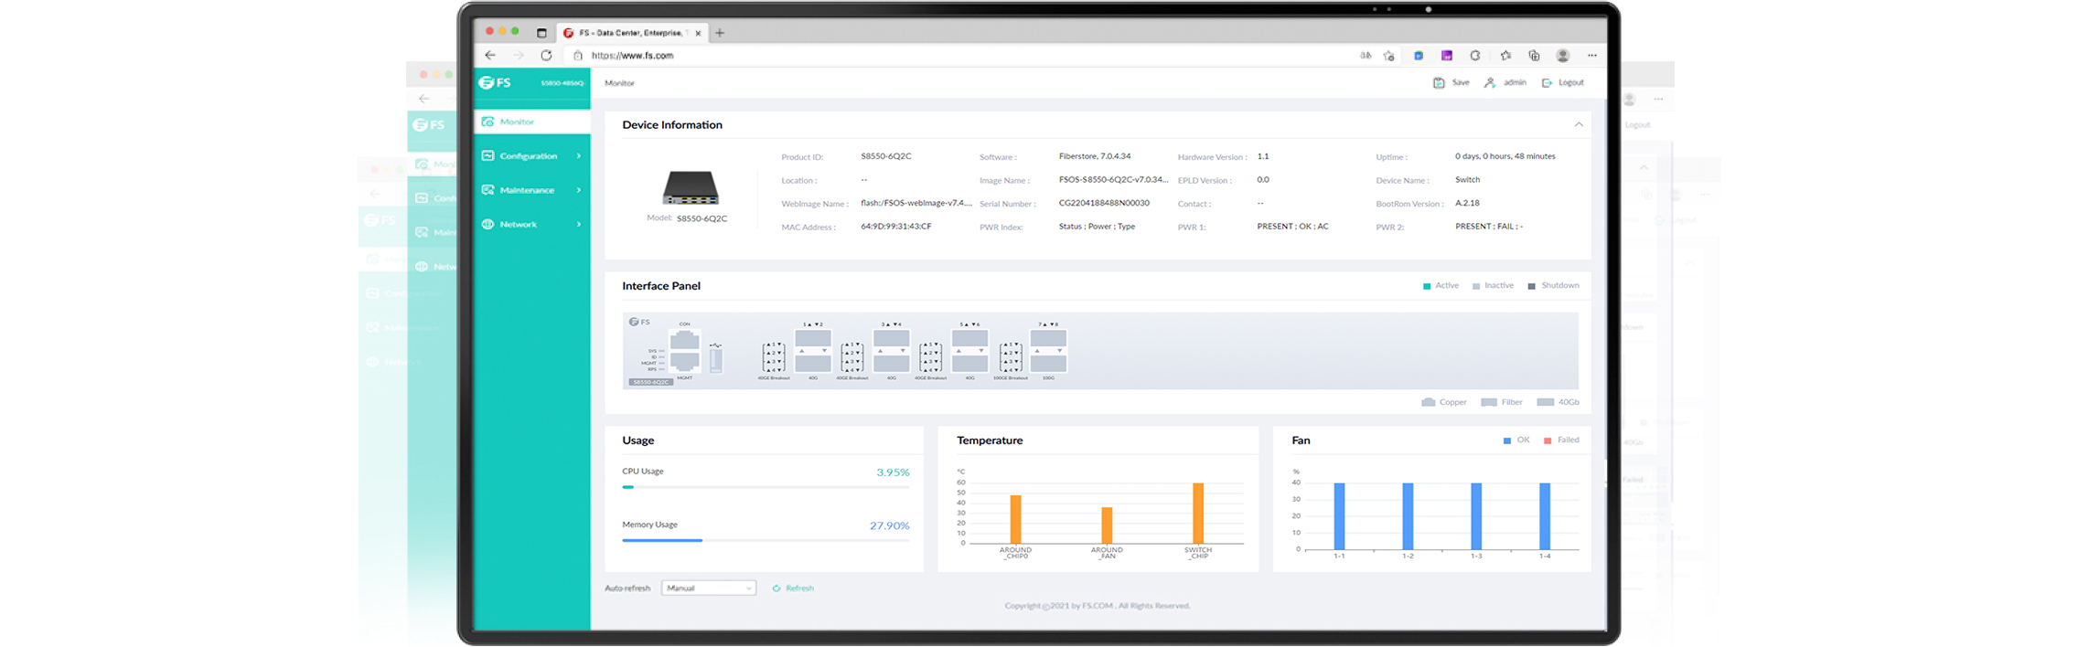Open the Network sidebar menu
Viewport: 2078px width, 647px height.
(531, 225)
